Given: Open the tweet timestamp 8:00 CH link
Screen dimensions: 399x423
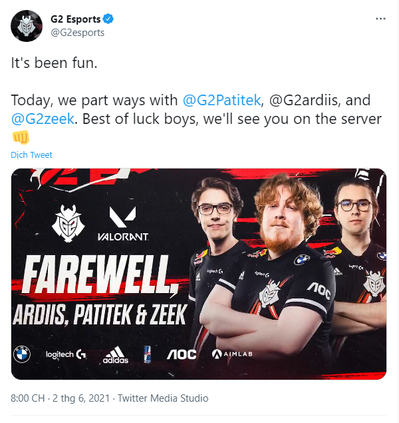Looking at the screenshot, I should pyautogui.click(x=27, y=398).
